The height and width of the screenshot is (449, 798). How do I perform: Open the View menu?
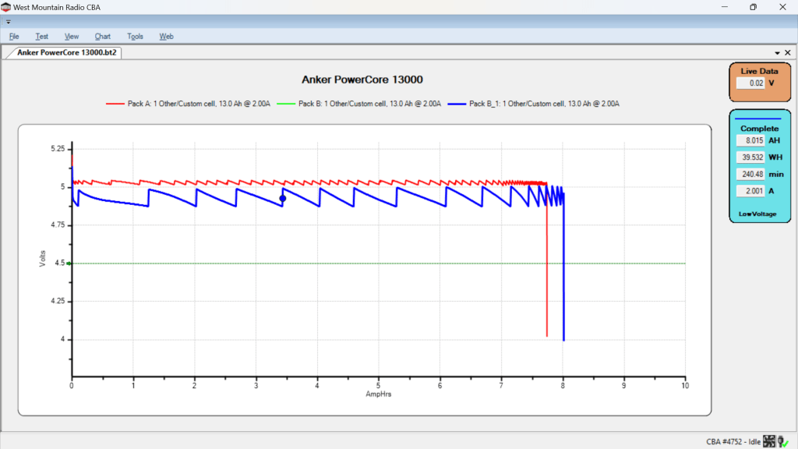point(72,36)
